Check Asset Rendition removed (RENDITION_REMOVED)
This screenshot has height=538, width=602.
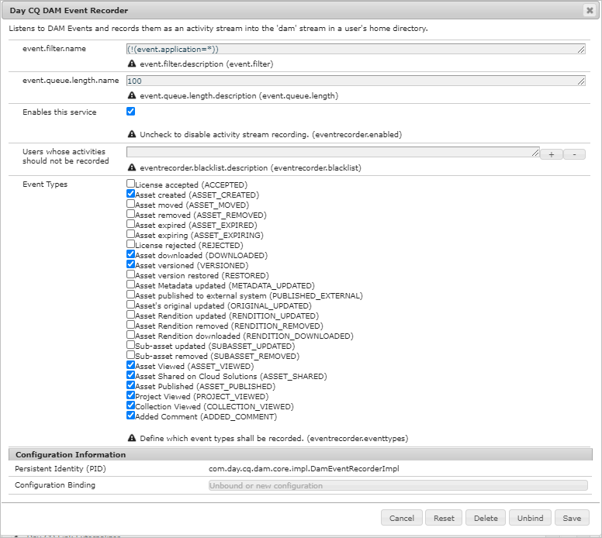click(130, 325)
